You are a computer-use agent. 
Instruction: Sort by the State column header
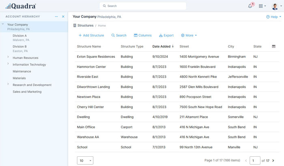click(x=257, y=47)
